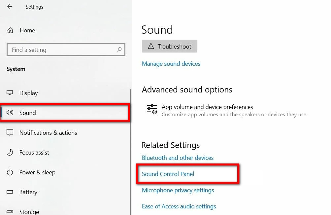Open the Storage settings page
Viewport: 331px width, 215px height.
[29, 212]
